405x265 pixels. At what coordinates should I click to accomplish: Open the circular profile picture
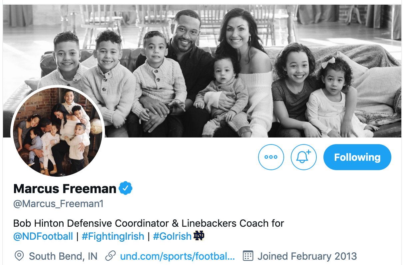click(x=58, y=132)
